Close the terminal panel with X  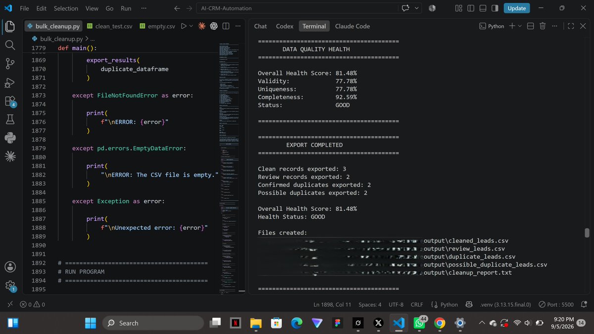(582, 26)
